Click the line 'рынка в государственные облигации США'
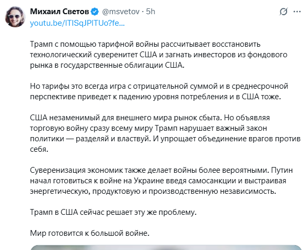305x250 pixels. coord(107,65)
